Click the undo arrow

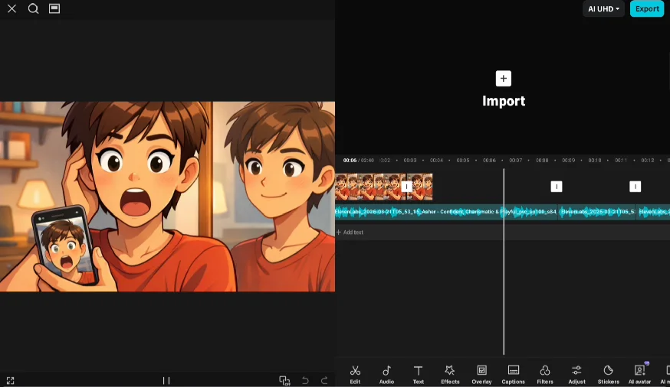tap(305, 380)
